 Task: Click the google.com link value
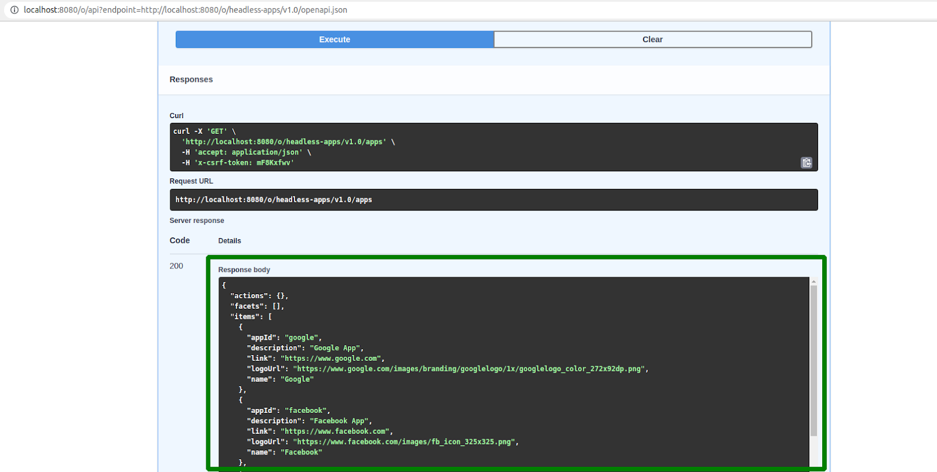tap(331, 359)
